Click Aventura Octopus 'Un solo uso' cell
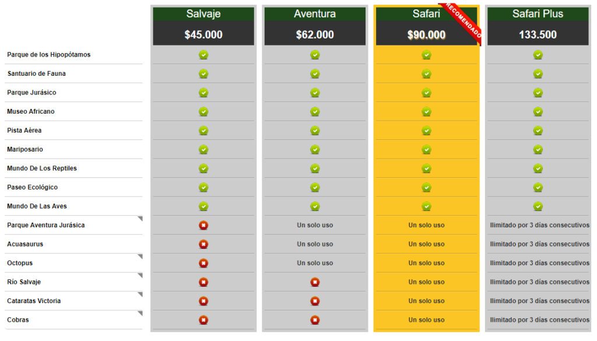Screen dimensions: 597x341 point(315,263)
